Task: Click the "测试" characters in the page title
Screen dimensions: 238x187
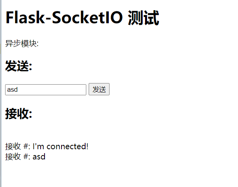Action: pyautogui.click(x=143, y=18)
